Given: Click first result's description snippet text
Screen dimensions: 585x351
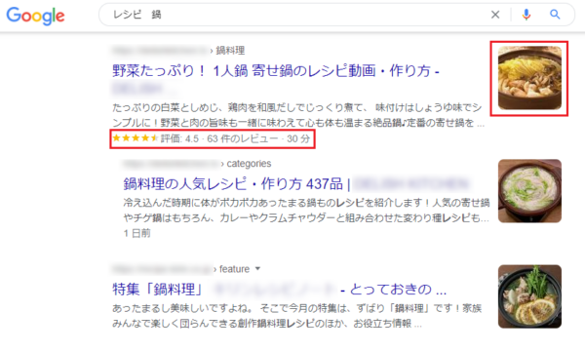Looking at the screenshot, I should click(x=298, y=115).
